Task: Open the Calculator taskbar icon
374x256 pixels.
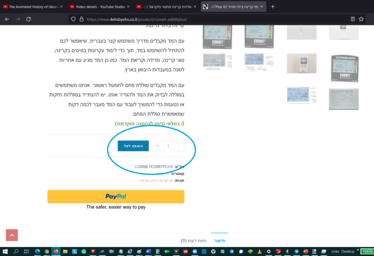Action: (x=158, y=251)
